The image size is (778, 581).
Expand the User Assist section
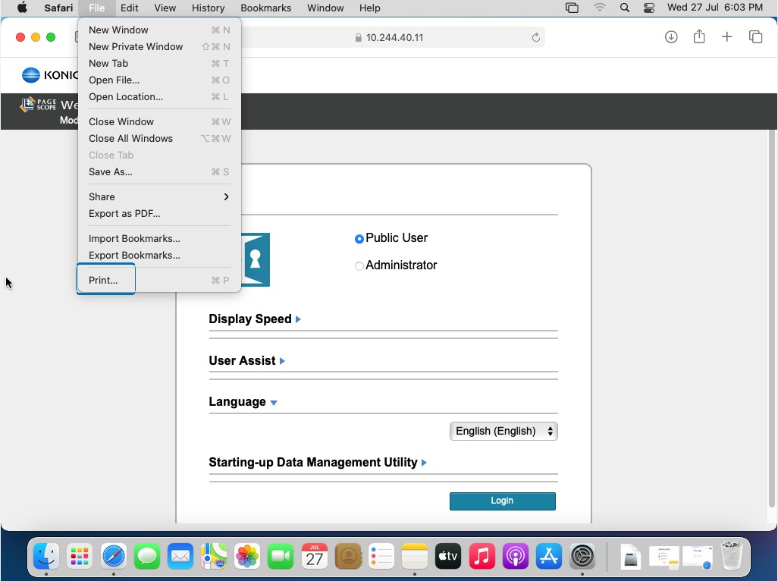pos(246,361)
